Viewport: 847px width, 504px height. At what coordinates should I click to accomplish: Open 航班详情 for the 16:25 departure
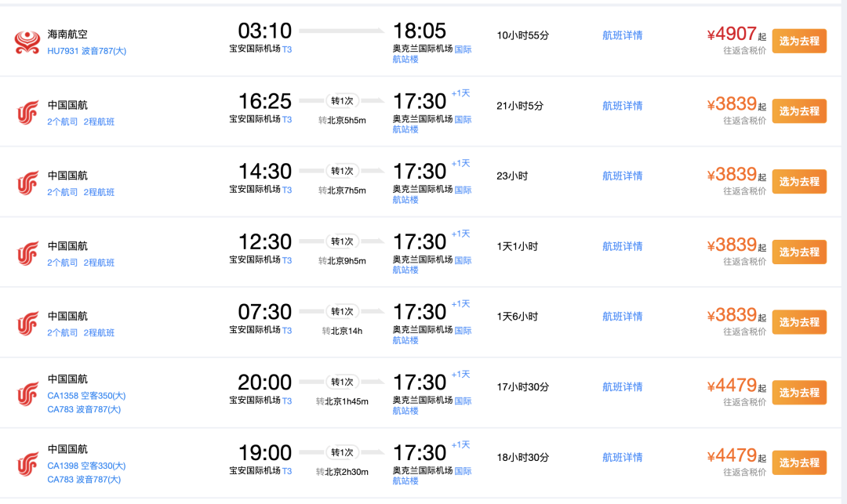tap(622, 106)
